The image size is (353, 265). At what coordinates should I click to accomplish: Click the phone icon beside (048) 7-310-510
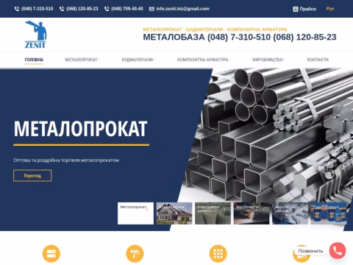click(x=17, y=9)
